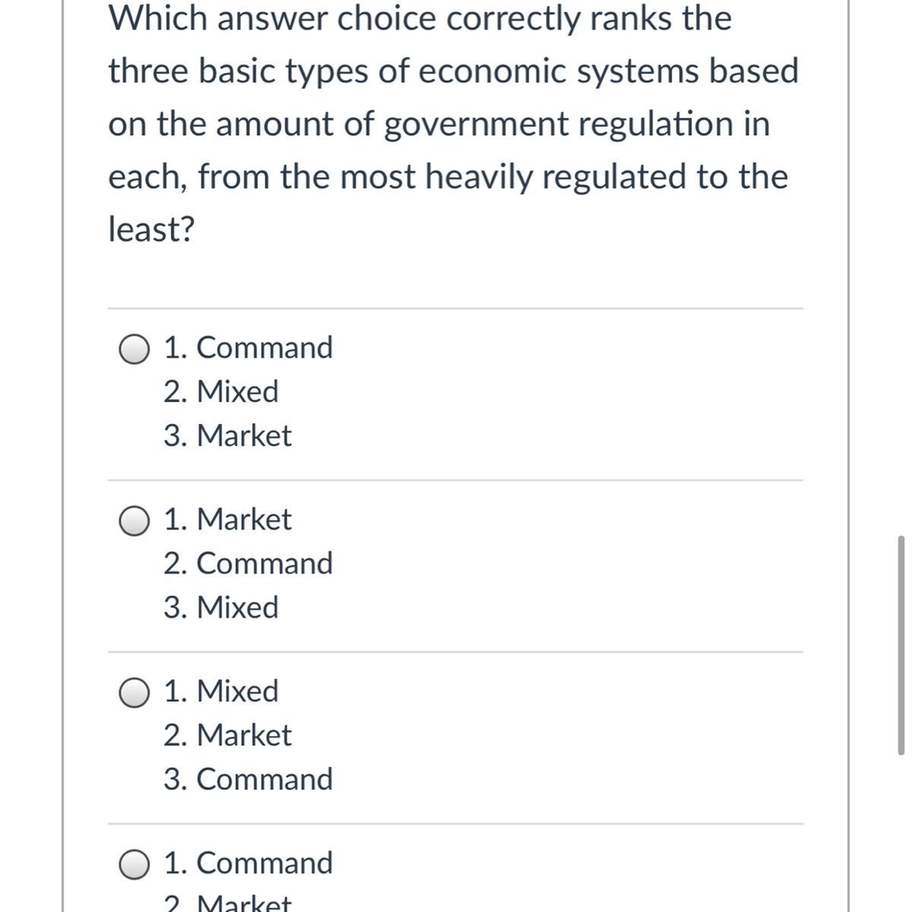Click '1. Command' text beside the last radio

(249, 863)
